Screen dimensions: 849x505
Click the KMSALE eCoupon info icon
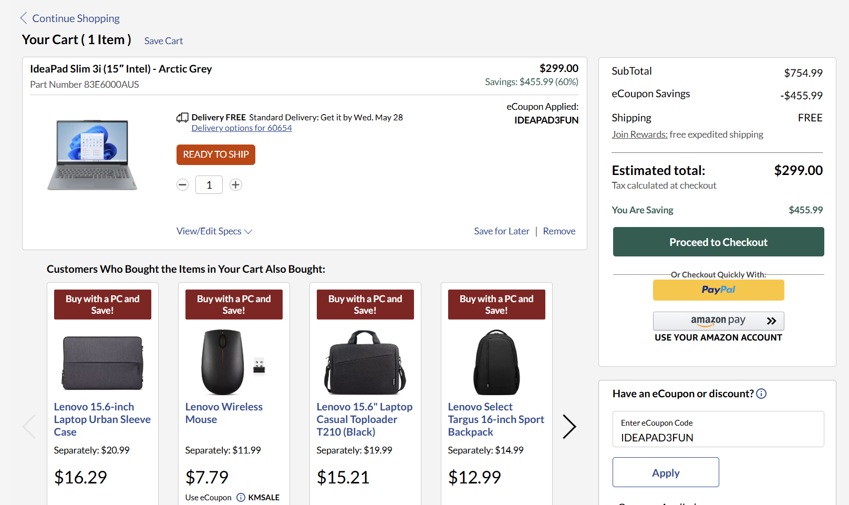[241, 497]
